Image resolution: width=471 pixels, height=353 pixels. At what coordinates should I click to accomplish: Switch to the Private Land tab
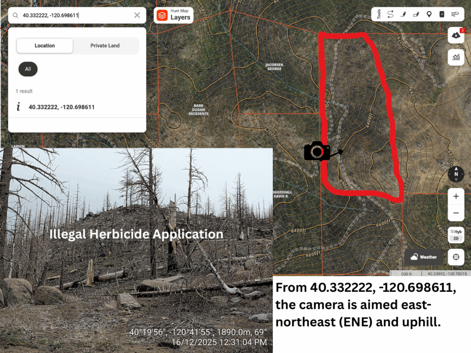tap(105, 46)
